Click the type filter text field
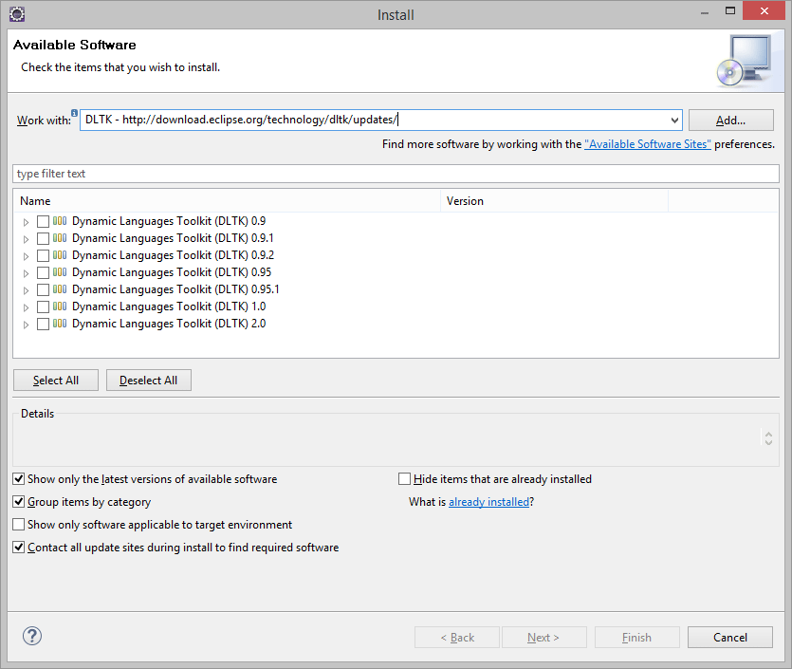792x669 pixels. click(x=396, y=174)
